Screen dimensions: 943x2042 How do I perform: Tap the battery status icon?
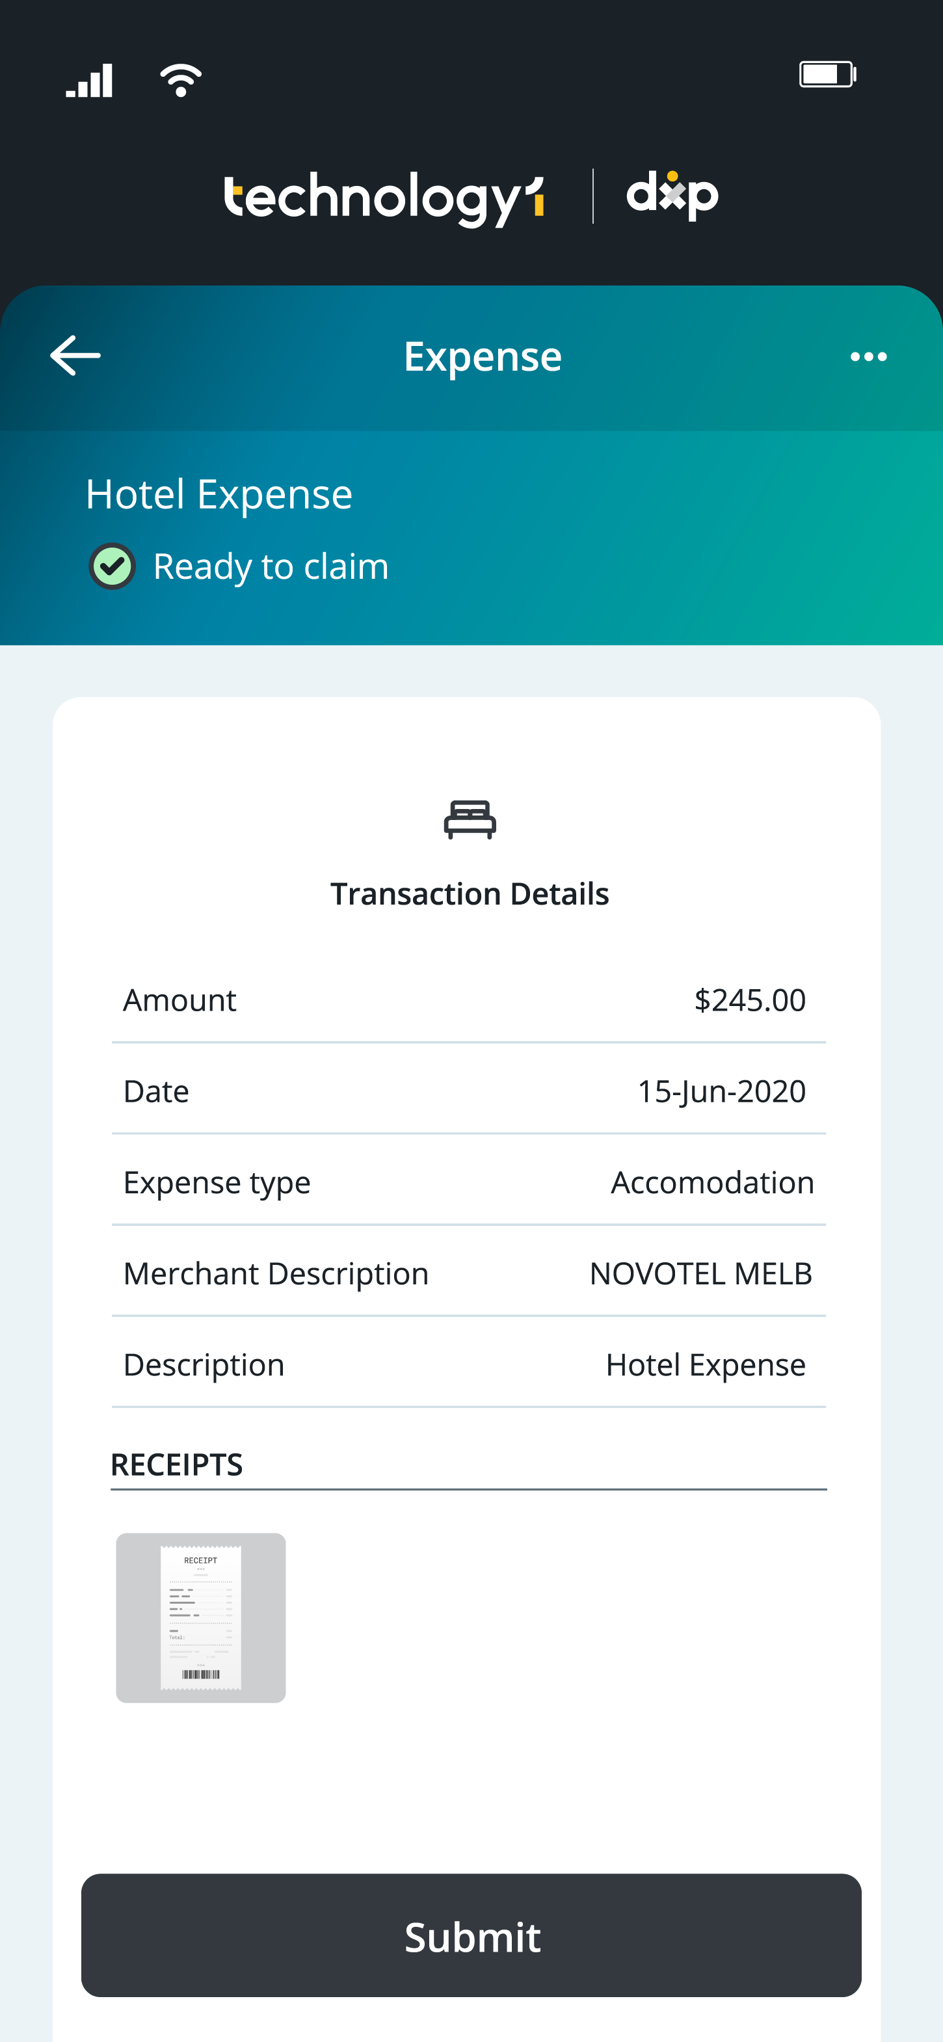827,75
